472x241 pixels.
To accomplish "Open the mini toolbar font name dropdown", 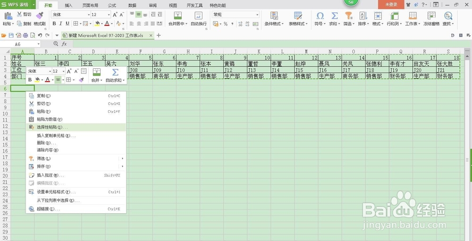I will point(50,71).
